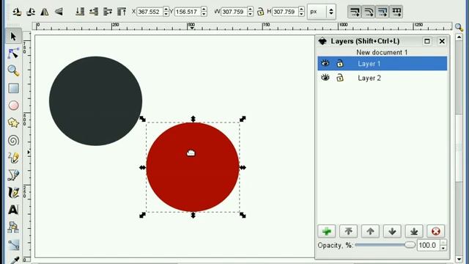Click the top-right resize handle of selection
The height and width of the screenshot is (264, 469).
(x=243, y=119)
